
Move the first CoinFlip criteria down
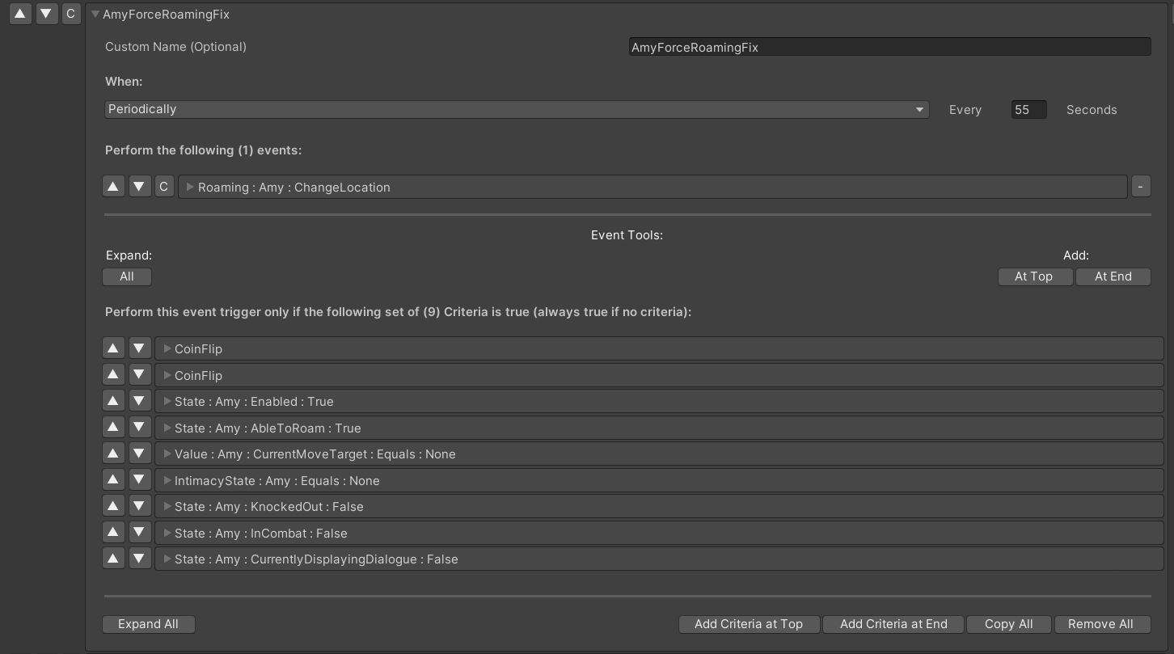[140, 349]
